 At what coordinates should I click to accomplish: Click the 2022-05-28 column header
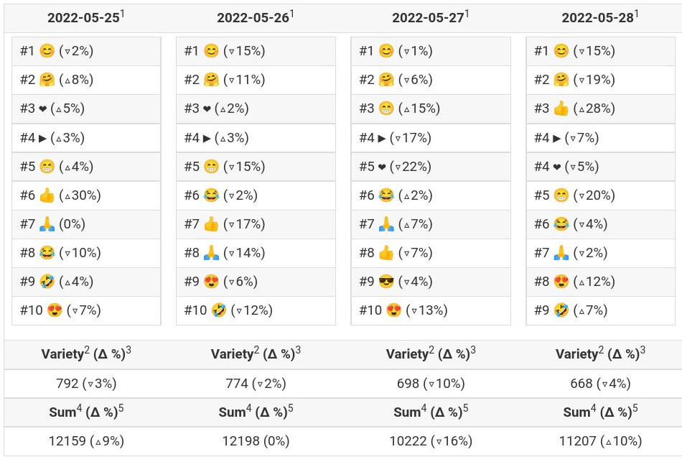tap(600, 17)
